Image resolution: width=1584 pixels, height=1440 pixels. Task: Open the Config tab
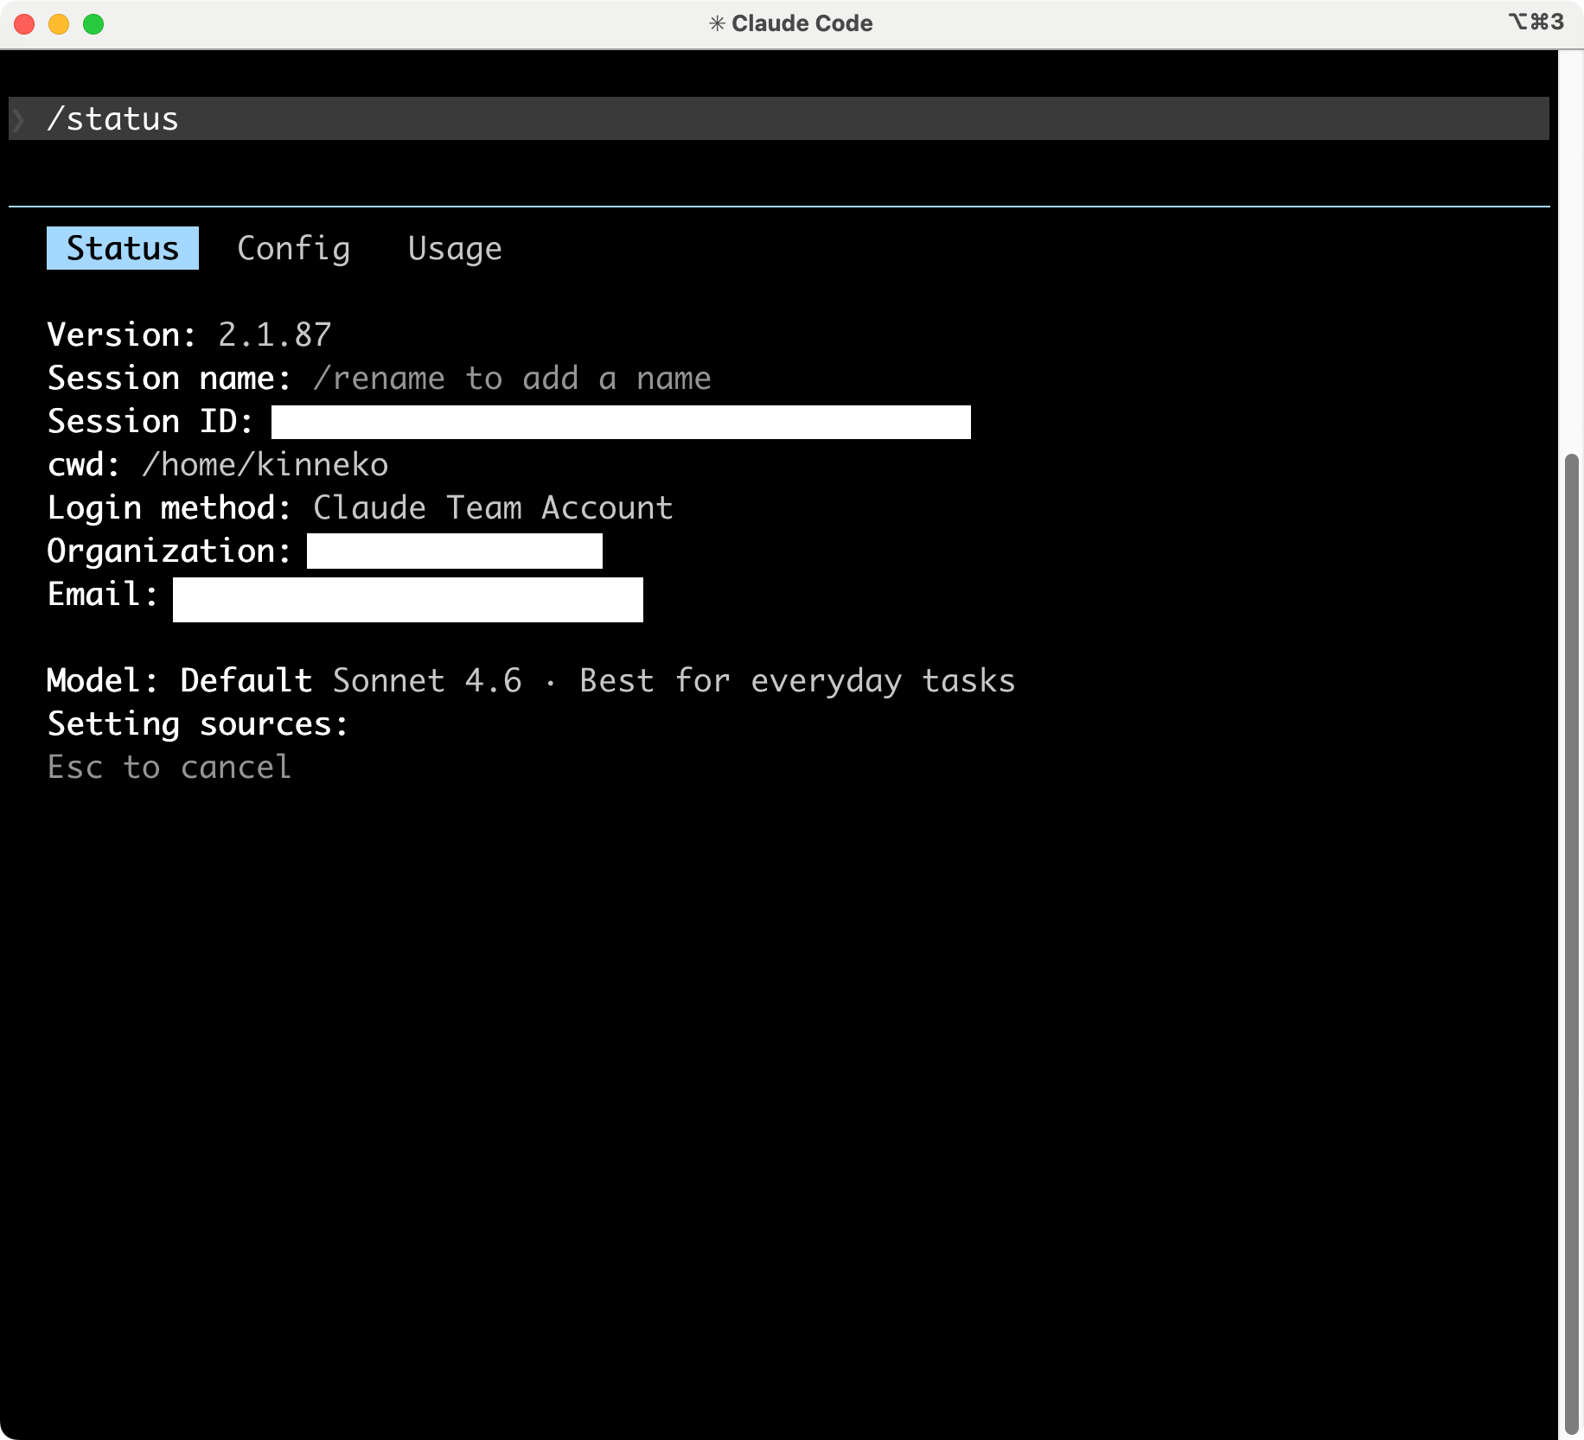coord(294,248)
